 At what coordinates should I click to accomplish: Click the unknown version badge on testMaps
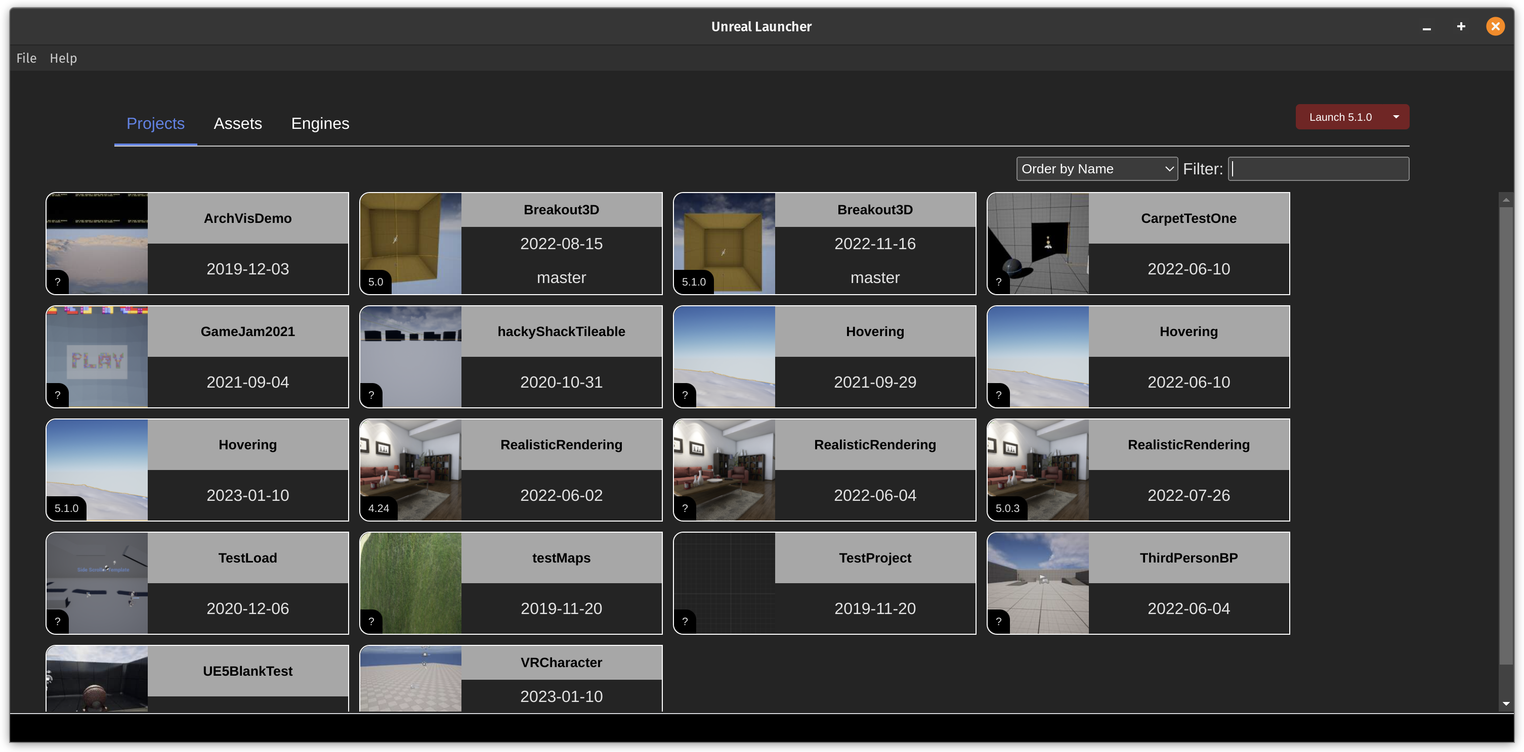click(371, 622)
